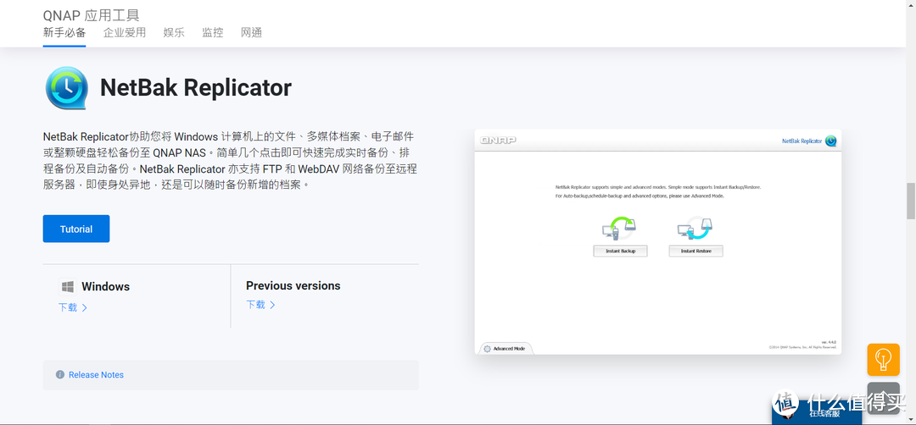Open the Release Notes link
This screenshot has width=916, height=425.
[97, 375]
